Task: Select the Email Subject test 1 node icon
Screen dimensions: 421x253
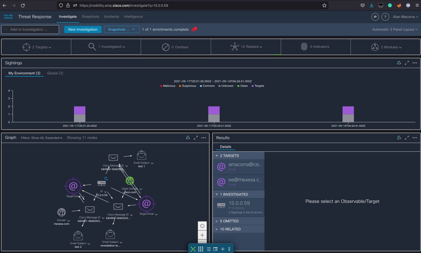Action: pyautogui.click(x=142, y=155)
